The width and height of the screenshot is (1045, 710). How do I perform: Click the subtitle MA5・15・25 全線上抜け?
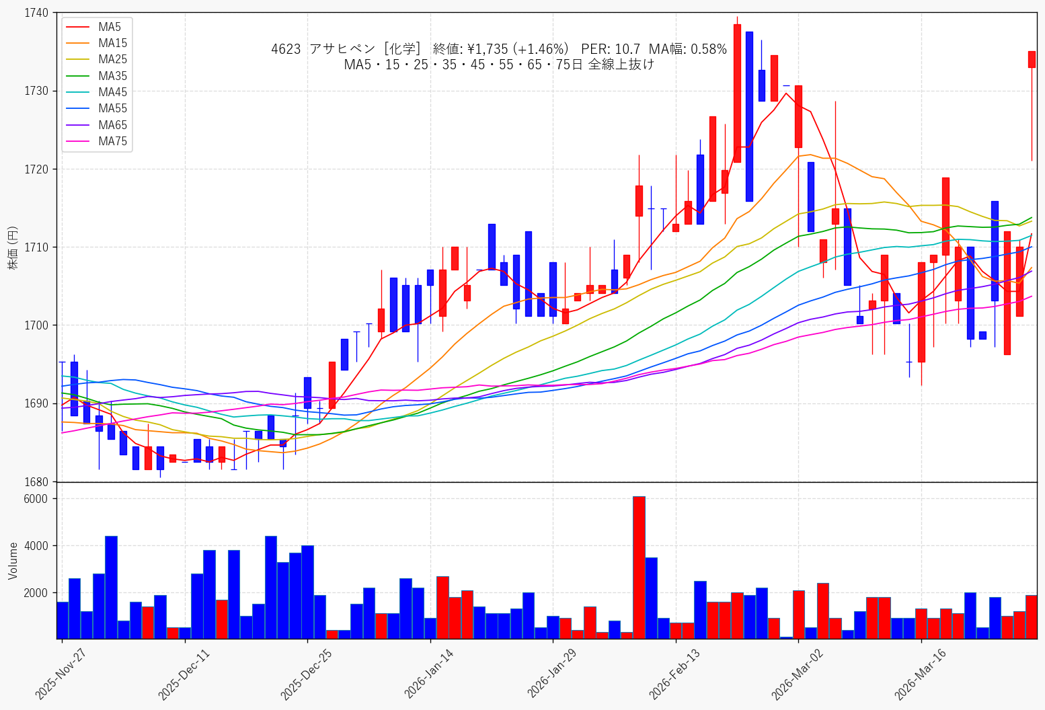(499, 65)
